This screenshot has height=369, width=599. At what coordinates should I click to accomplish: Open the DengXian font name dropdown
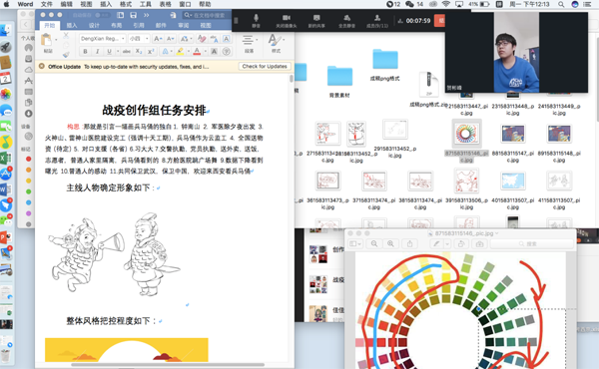click(x=103, y=39)
